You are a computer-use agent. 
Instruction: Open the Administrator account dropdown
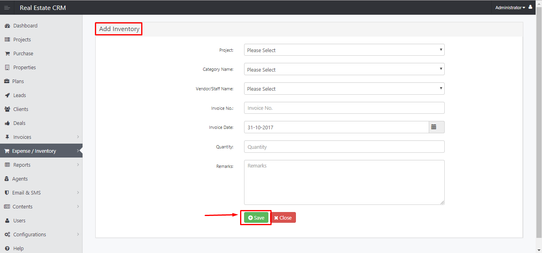510,8
